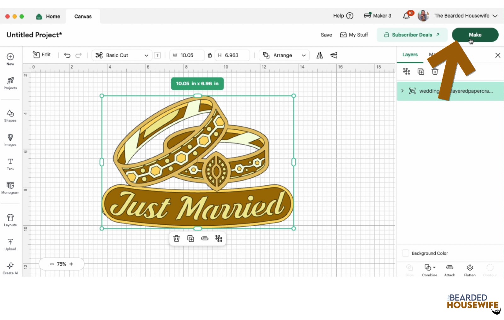
Task: Click the Upload icon in sidebar
Action: [10, 244]
